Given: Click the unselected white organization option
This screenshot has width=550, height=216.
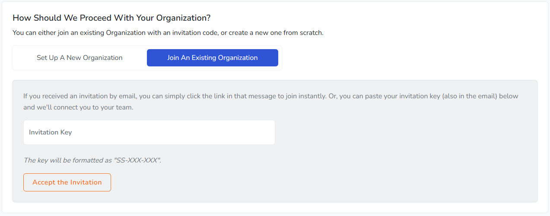Looking at the screenshot, I should tap(79, 58).
